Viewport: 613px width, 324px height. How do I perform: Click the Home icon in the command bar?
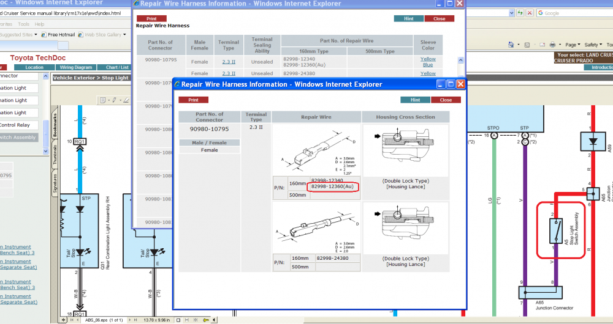click(511, 45)
